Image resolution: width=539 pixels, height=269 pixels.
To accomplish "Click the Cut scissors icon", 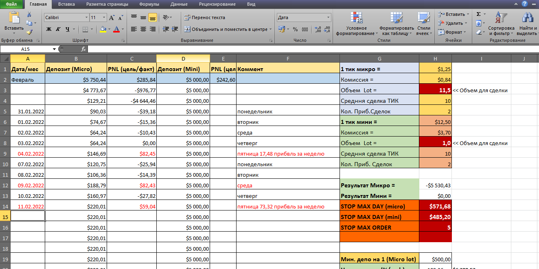I will click(29, 14).
